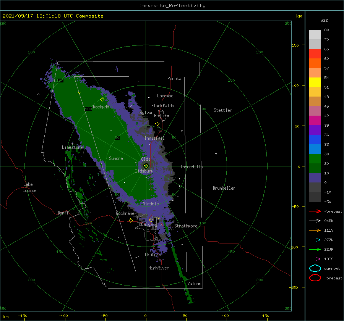Click the Okotoks label
The height and width of the screenshot is (321, 344).
coord(153,255)
